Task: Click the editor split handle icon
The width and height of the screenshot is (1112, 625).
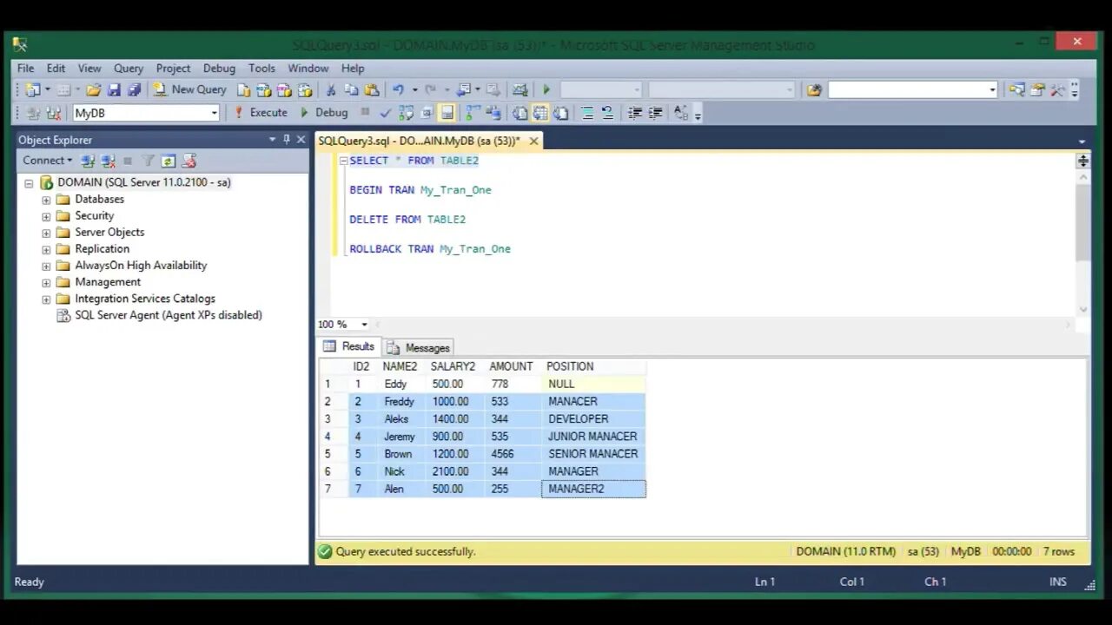Action: click(1082, 161)
